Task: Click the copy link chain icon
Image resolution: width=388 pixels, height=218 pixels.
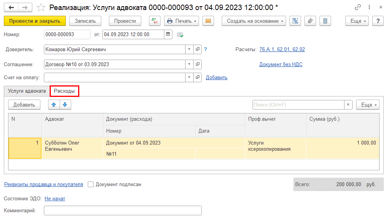Action: click(358, 7)
